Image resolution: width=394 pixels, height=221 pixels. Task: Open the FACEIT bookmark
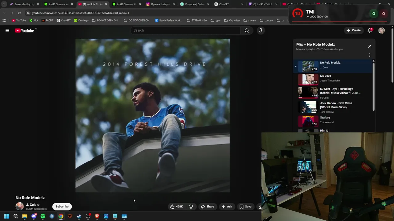pyautogui.click(x=47, y=21)
